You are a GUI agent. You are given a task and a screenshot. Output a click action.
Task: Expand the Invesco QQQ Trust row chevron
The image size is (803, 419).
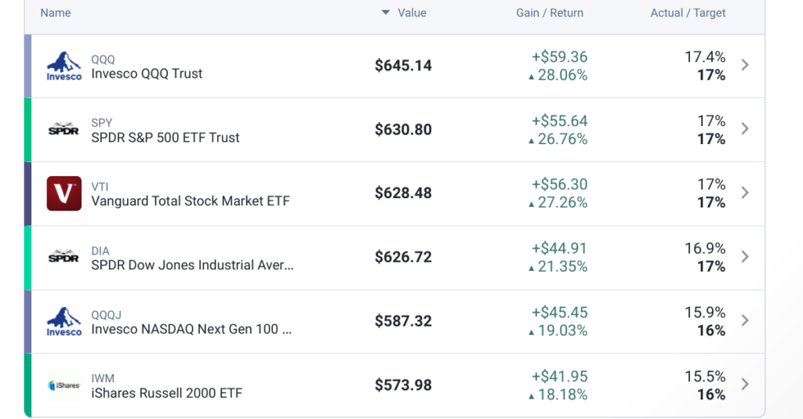tap(745, 65)
